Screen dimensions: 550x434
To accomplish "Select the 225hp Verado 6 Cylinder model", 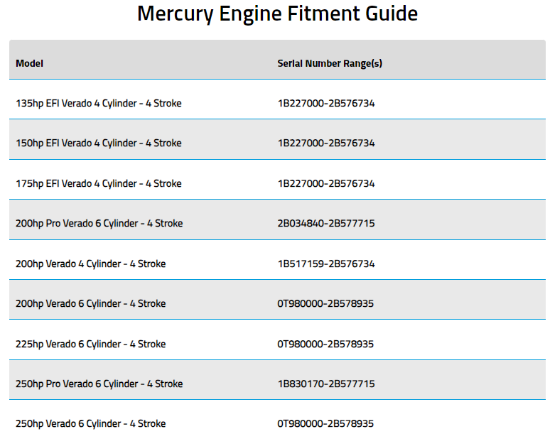I will (x=91, y=345).
